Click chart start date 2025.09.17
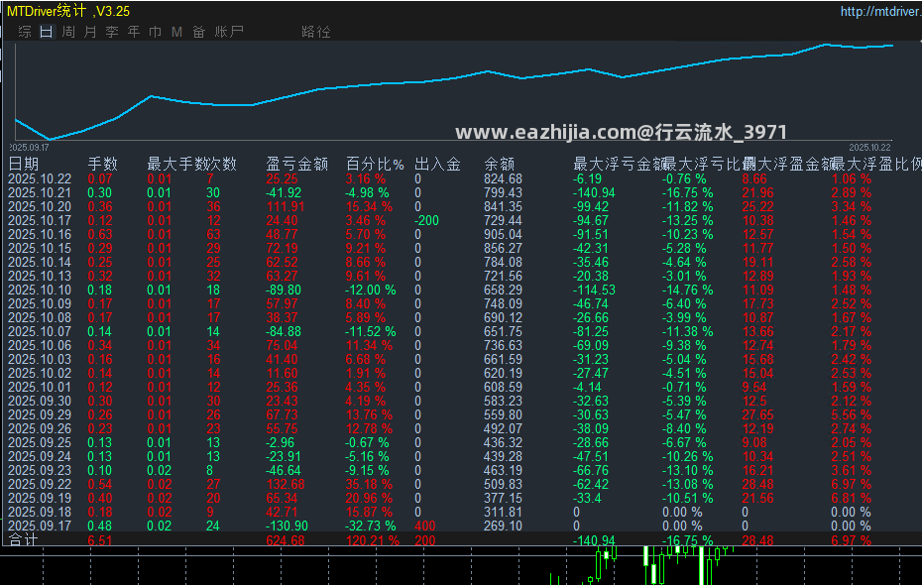 [x=30, y=148]
